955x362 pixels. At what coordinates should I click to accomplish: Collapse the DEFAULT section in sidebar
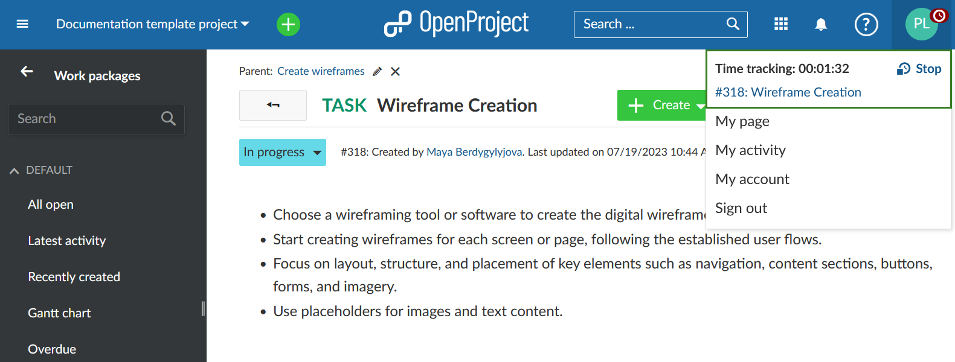14,171
